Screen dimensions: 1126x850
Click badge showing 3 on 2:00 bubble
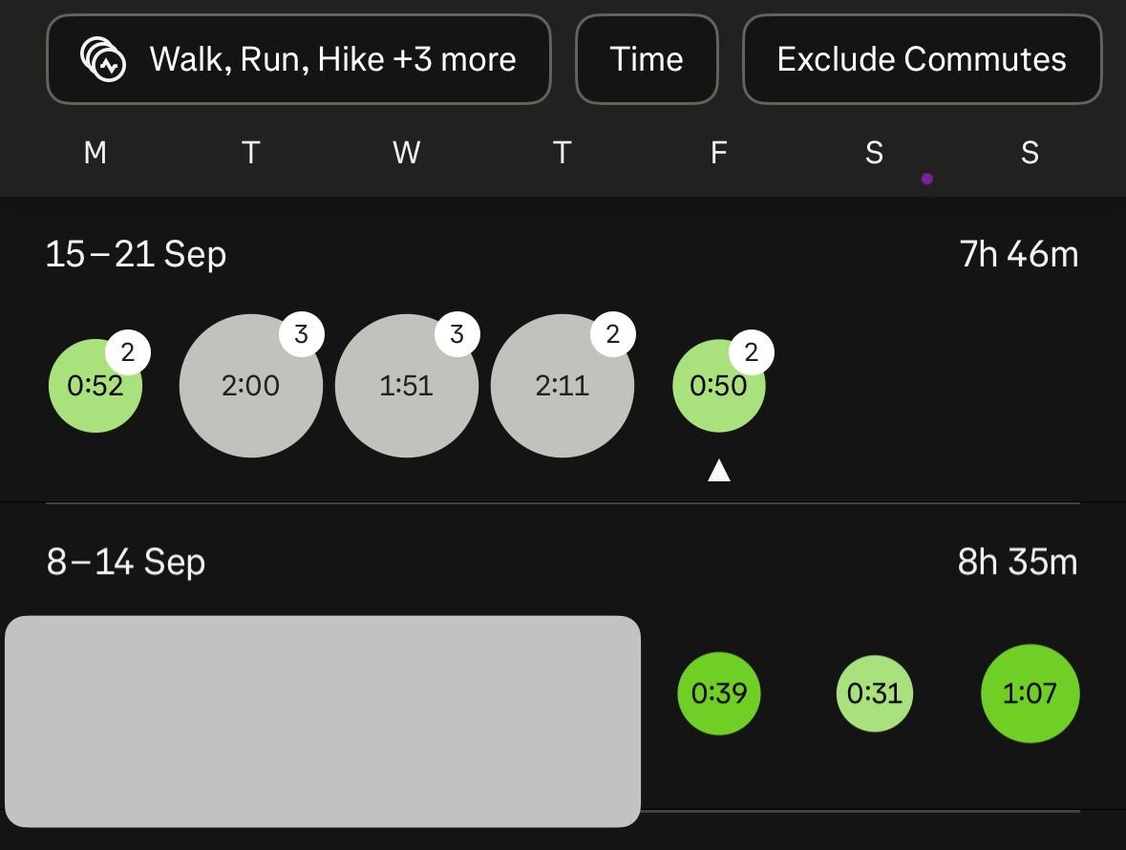coord(301,334)
